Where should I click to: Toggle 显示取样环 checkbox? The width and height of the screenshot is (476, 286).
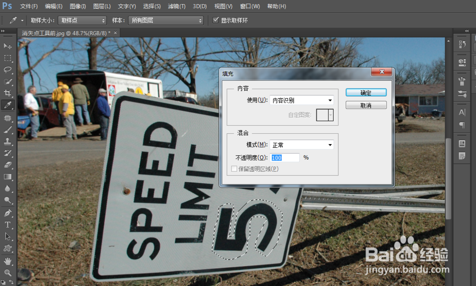point(216,20)
